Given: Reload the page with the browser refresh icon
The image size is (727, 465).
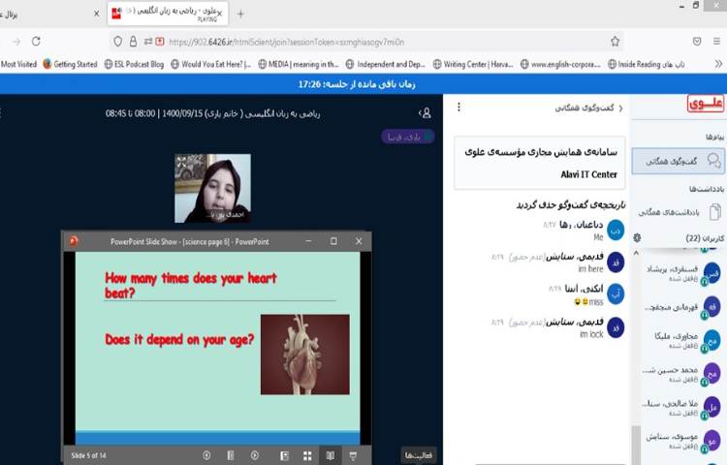Looking at the screenshot, I should coord(36,42).
